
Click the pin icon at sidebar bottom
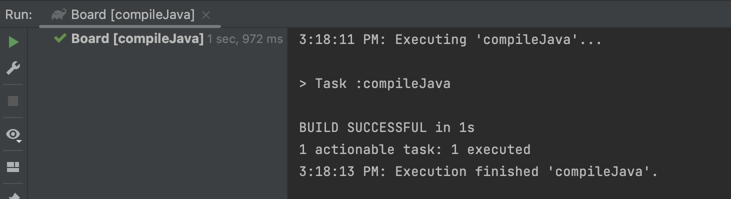[x=13, y=196]
